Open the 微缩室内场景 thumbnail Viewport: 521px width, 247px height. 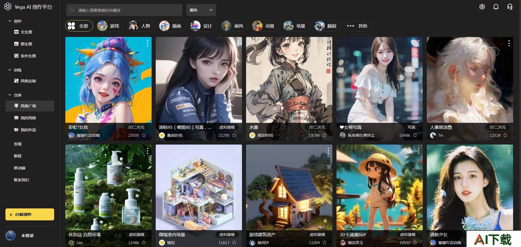tap(199, 187)
